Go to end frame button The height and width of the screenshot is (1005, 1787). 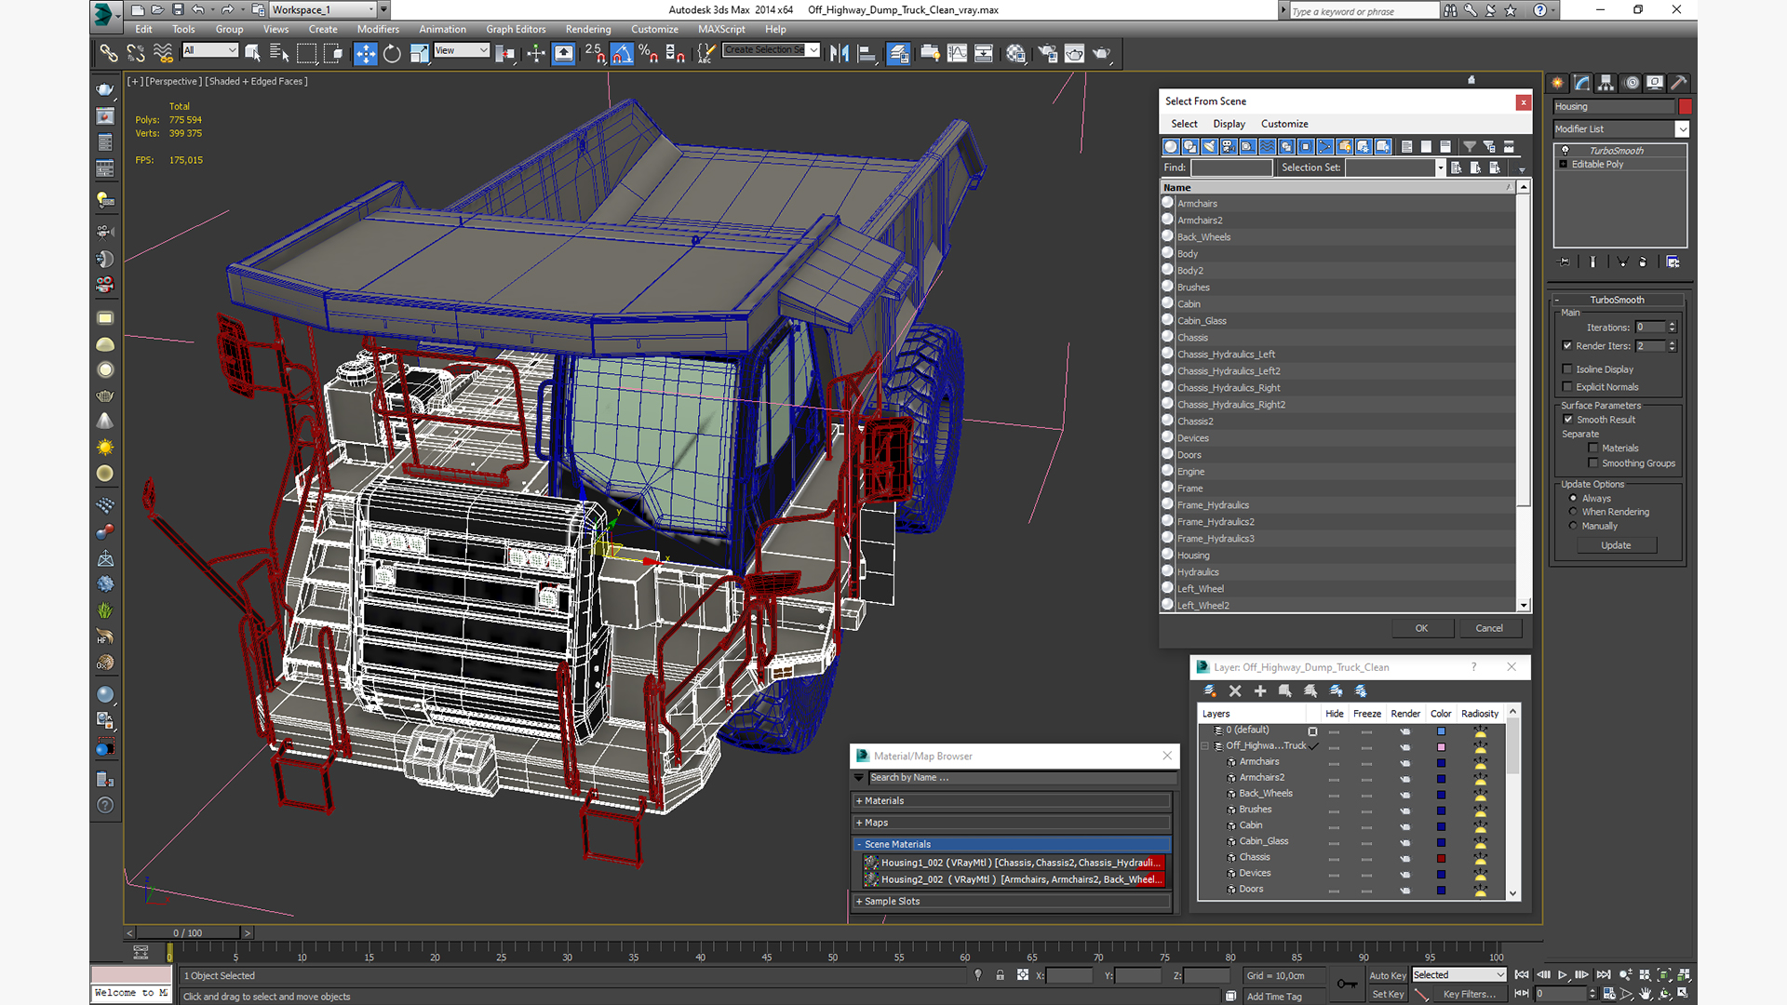coord(1604,975)
